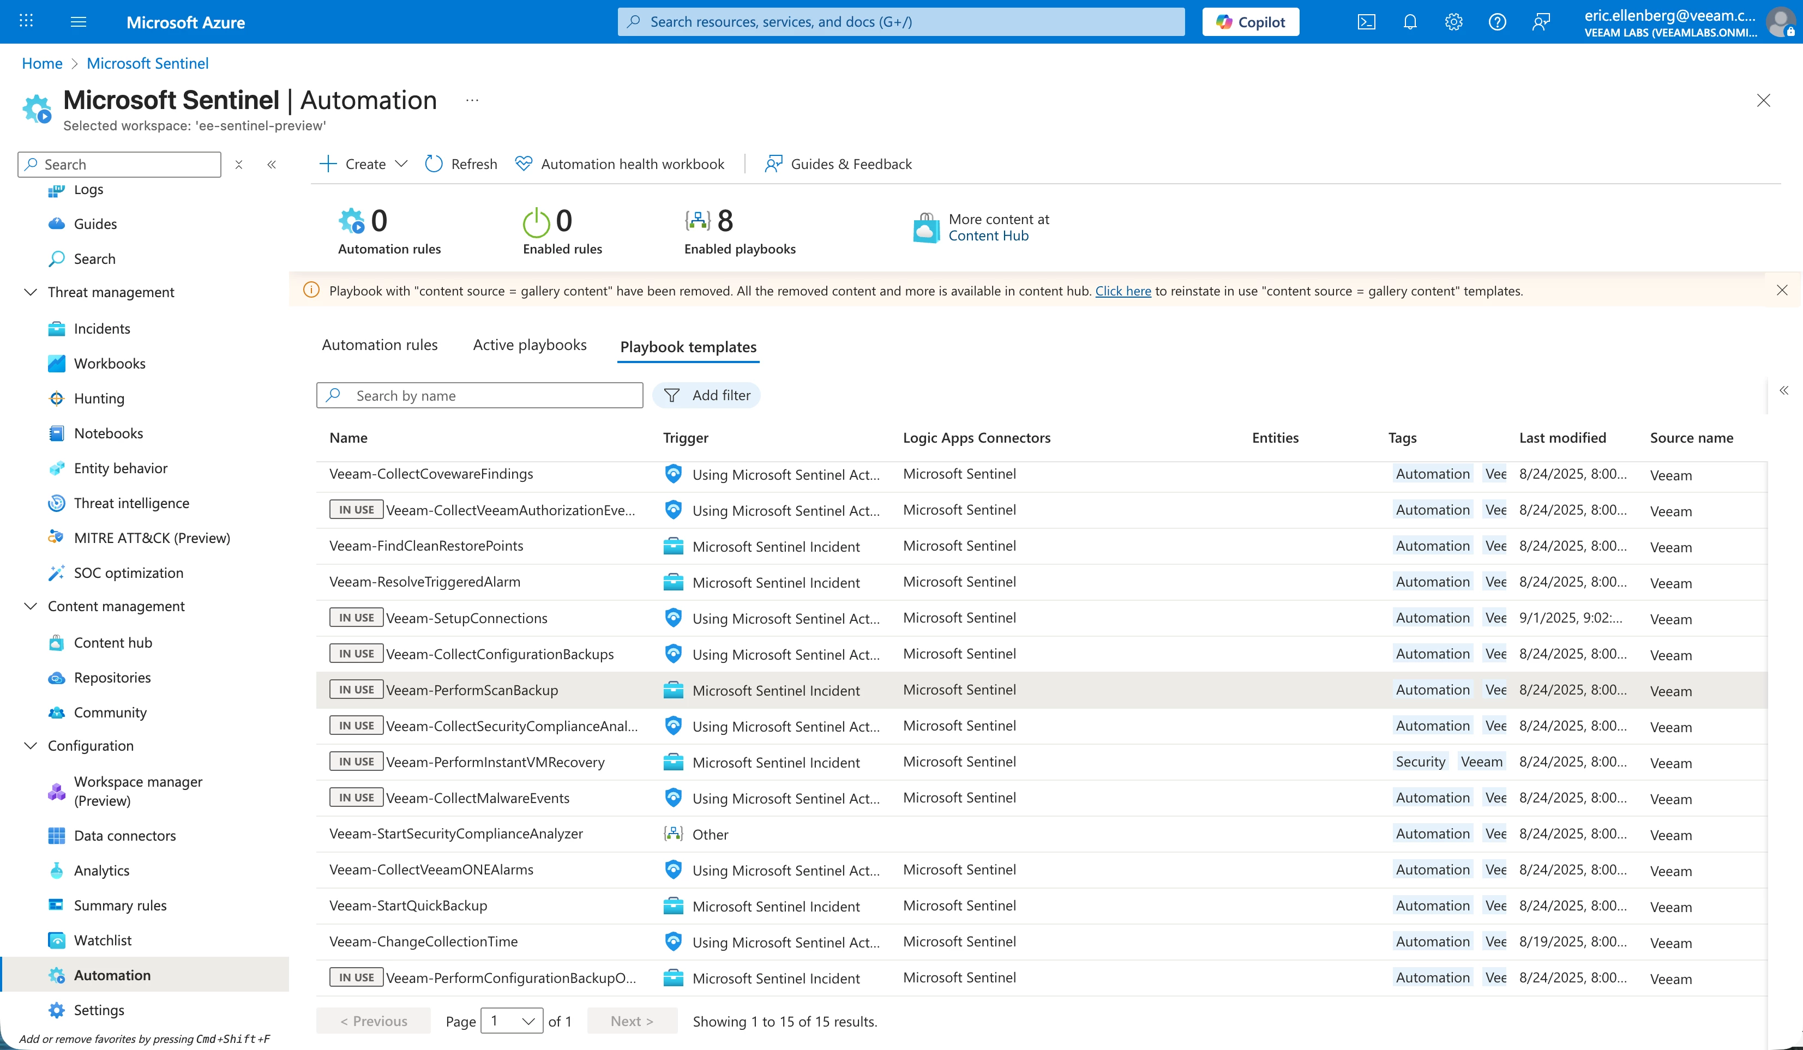Open the notifications bell
Image resolution: width=1803 pixels, height=1050 pixels.
(1409, 22)
